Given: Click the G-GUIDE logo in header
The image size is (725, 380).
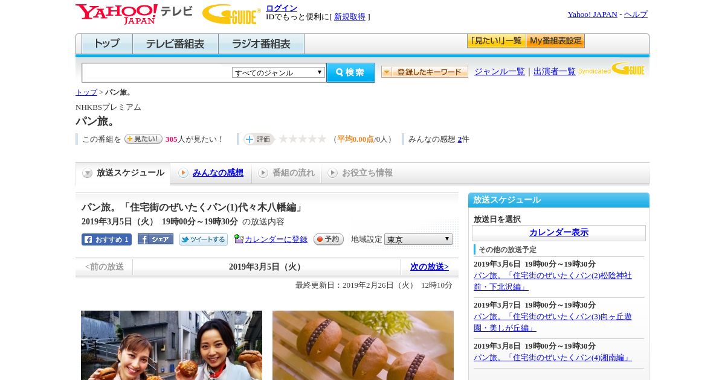Looking at the screenshot, I should [231, 14].
